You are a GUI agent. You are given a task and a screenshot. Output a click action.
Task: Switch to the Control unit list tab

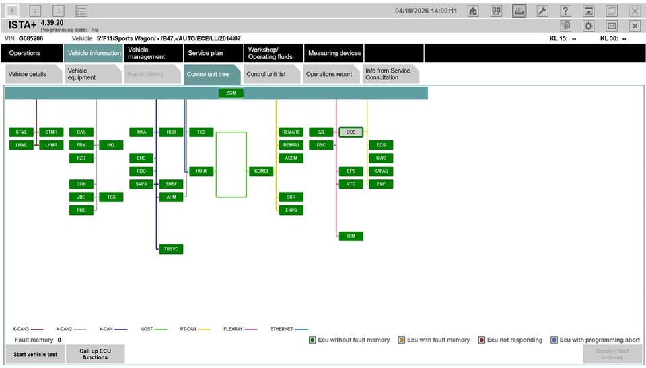click(271, 74)
